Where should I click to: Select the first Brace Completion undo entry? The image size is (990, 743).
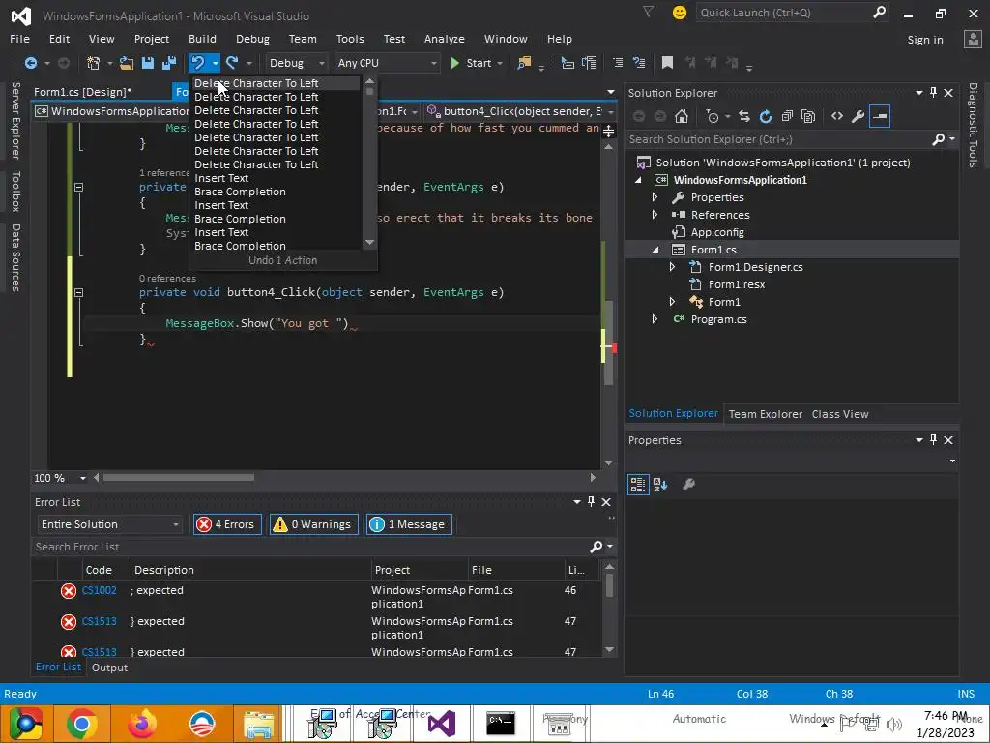(275, 192)
